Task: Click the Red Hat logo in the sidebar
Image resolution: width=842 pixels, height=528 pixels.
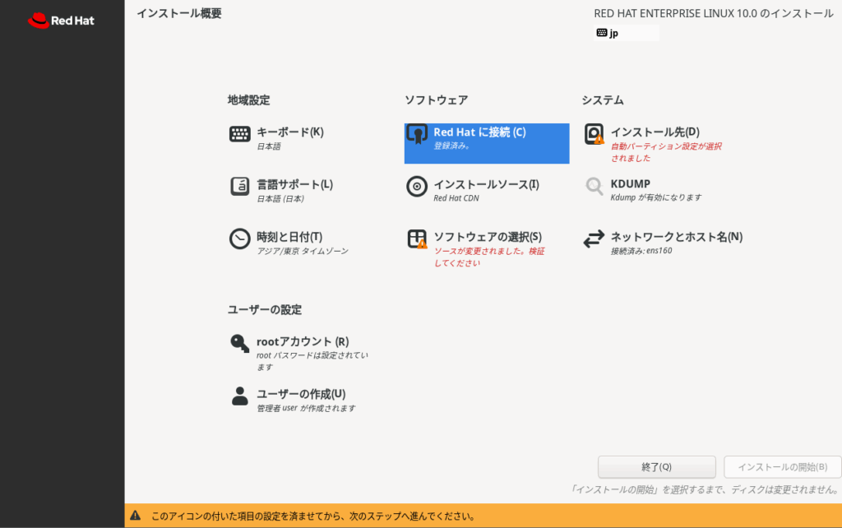Action: point(62,21)
